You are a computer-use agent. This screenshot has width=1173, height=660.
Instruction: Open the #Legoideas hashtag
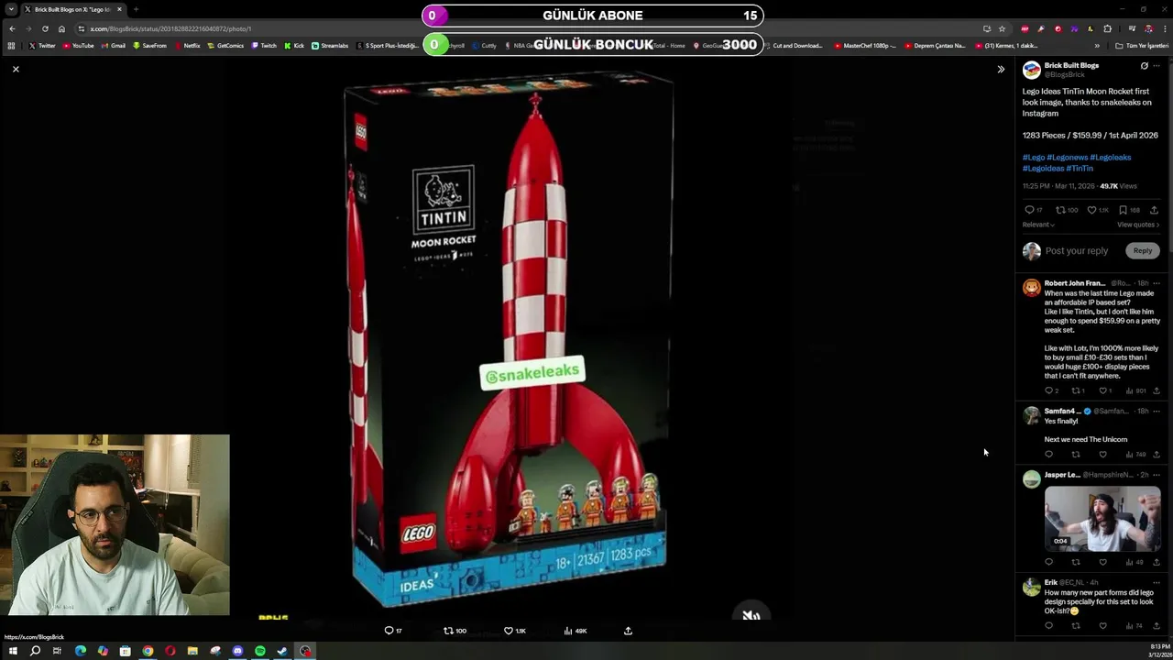click(1043, 168)
